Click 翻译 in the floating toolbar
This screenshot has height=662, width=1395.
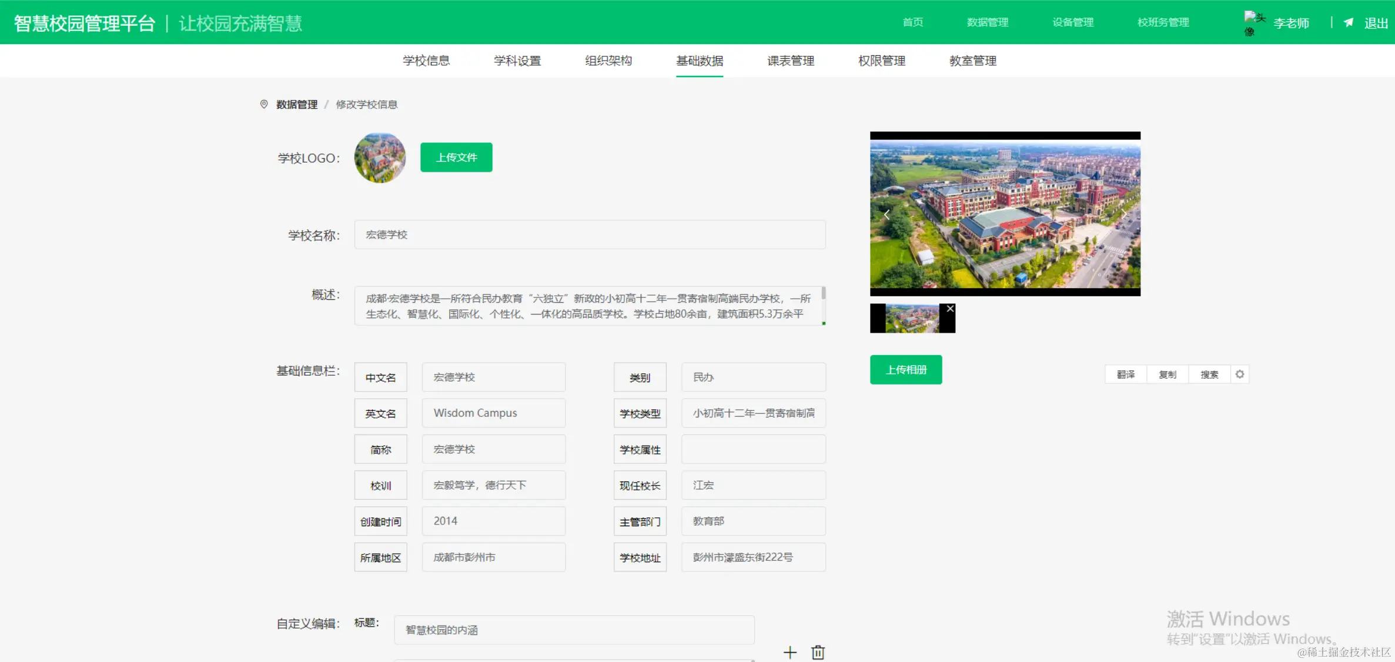[1126, 375]
